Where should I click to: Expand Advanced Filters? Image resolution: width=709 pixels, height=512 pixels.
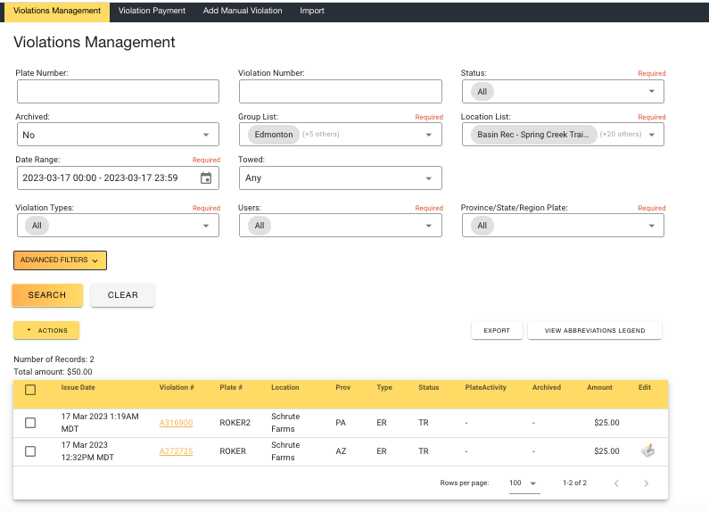pos(60,260)
